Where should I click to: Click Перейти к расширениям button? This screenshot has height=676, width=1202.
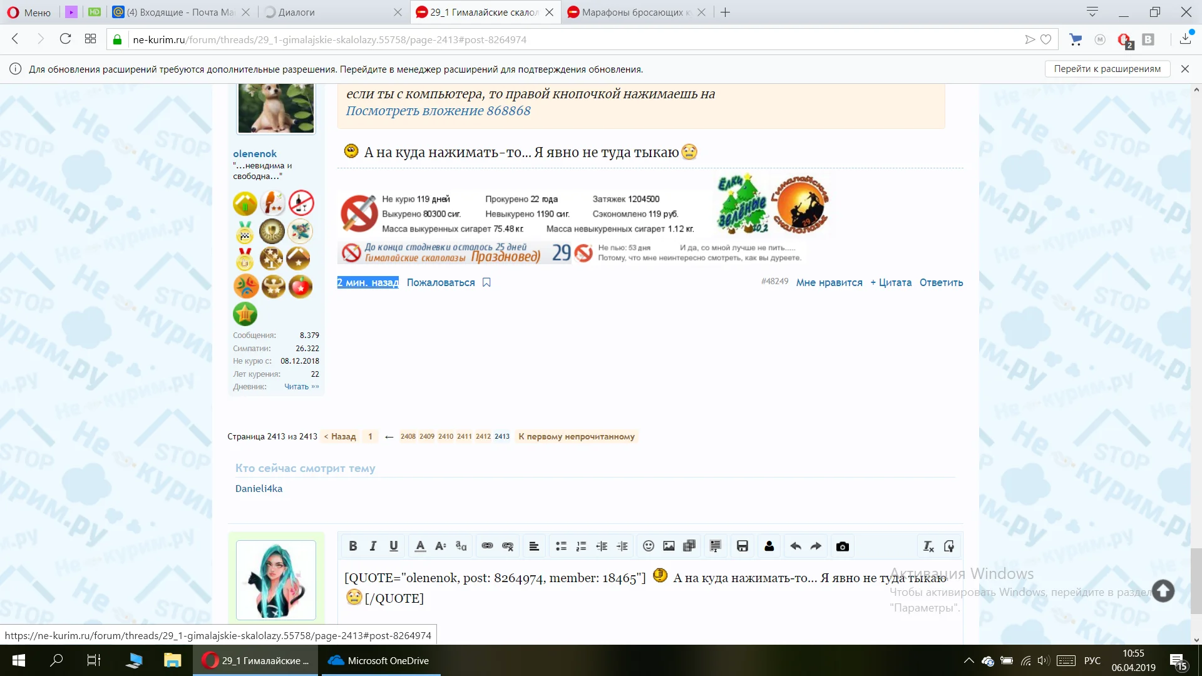click(1107, 69)
